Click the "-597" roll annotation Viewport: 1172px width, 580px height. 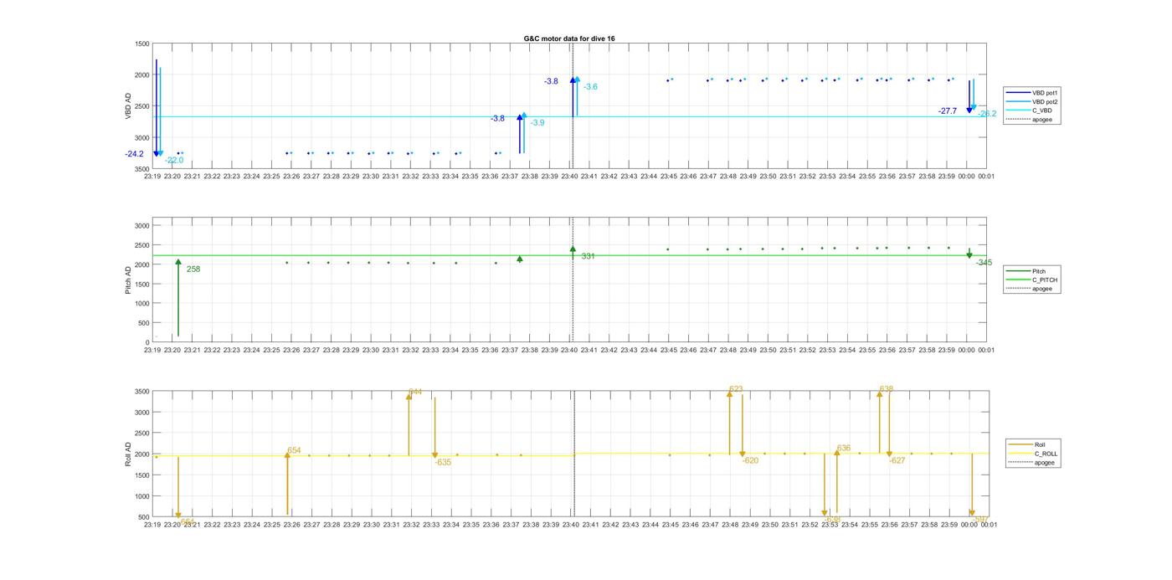[x=981, y=520]
